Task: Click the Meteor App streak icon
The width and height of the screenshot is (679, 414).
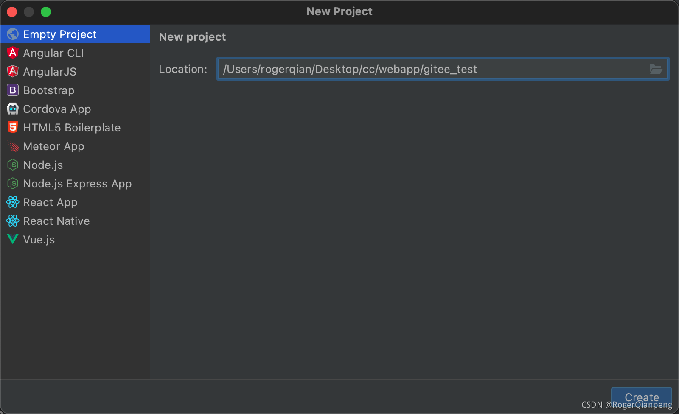Action: click(x=13, y=146)
